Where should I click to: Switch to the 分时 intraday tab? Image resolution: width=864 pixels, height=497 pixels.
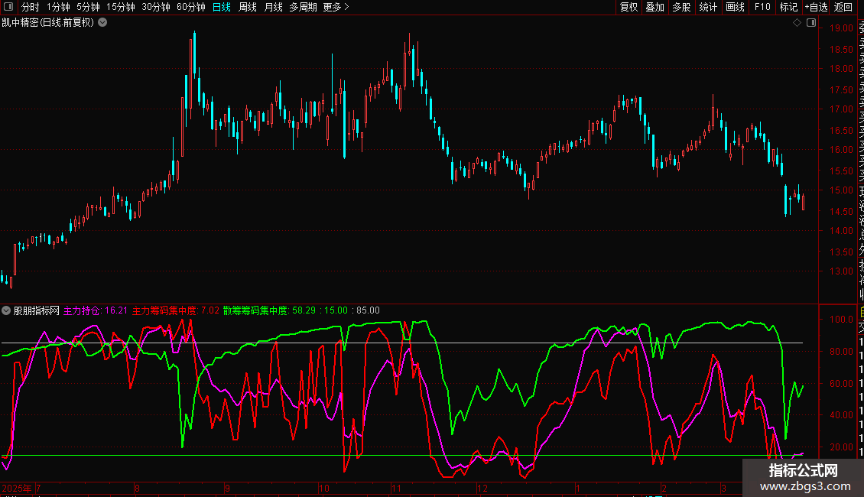coord(31,7)
